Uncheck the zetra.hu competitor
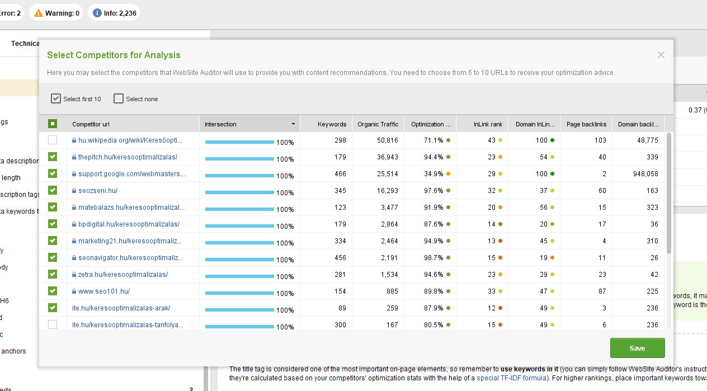707x391 pixels. click(53, 274)
